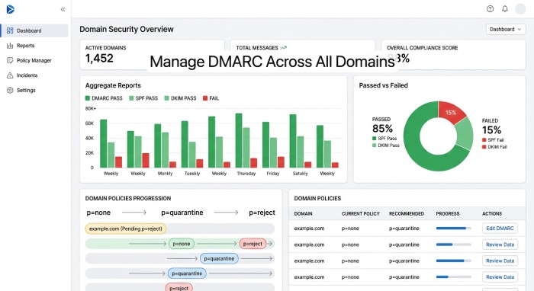Screen dimensions: 534x291
Task: Toggle the red FAIL legend swatch
Action: pos(205,98)
